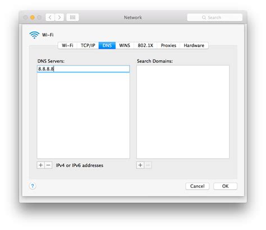Go forward with the right chevron button
The width and height of the screenshot is (266, 230).
point(59,17)
